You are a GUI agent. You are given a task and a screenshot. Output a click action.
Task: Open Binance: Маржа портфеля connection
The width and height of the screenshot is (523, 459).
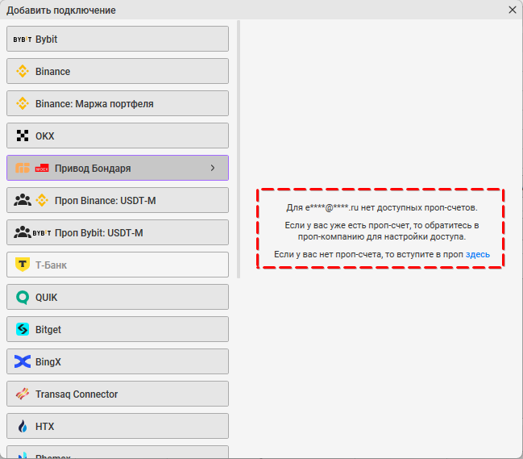(118, 103)
